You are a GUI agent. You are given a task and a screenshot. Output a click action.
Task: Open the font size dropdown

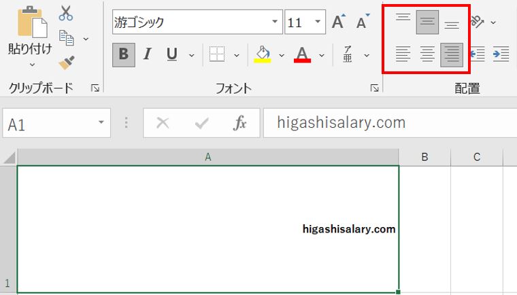coord(318,22)
